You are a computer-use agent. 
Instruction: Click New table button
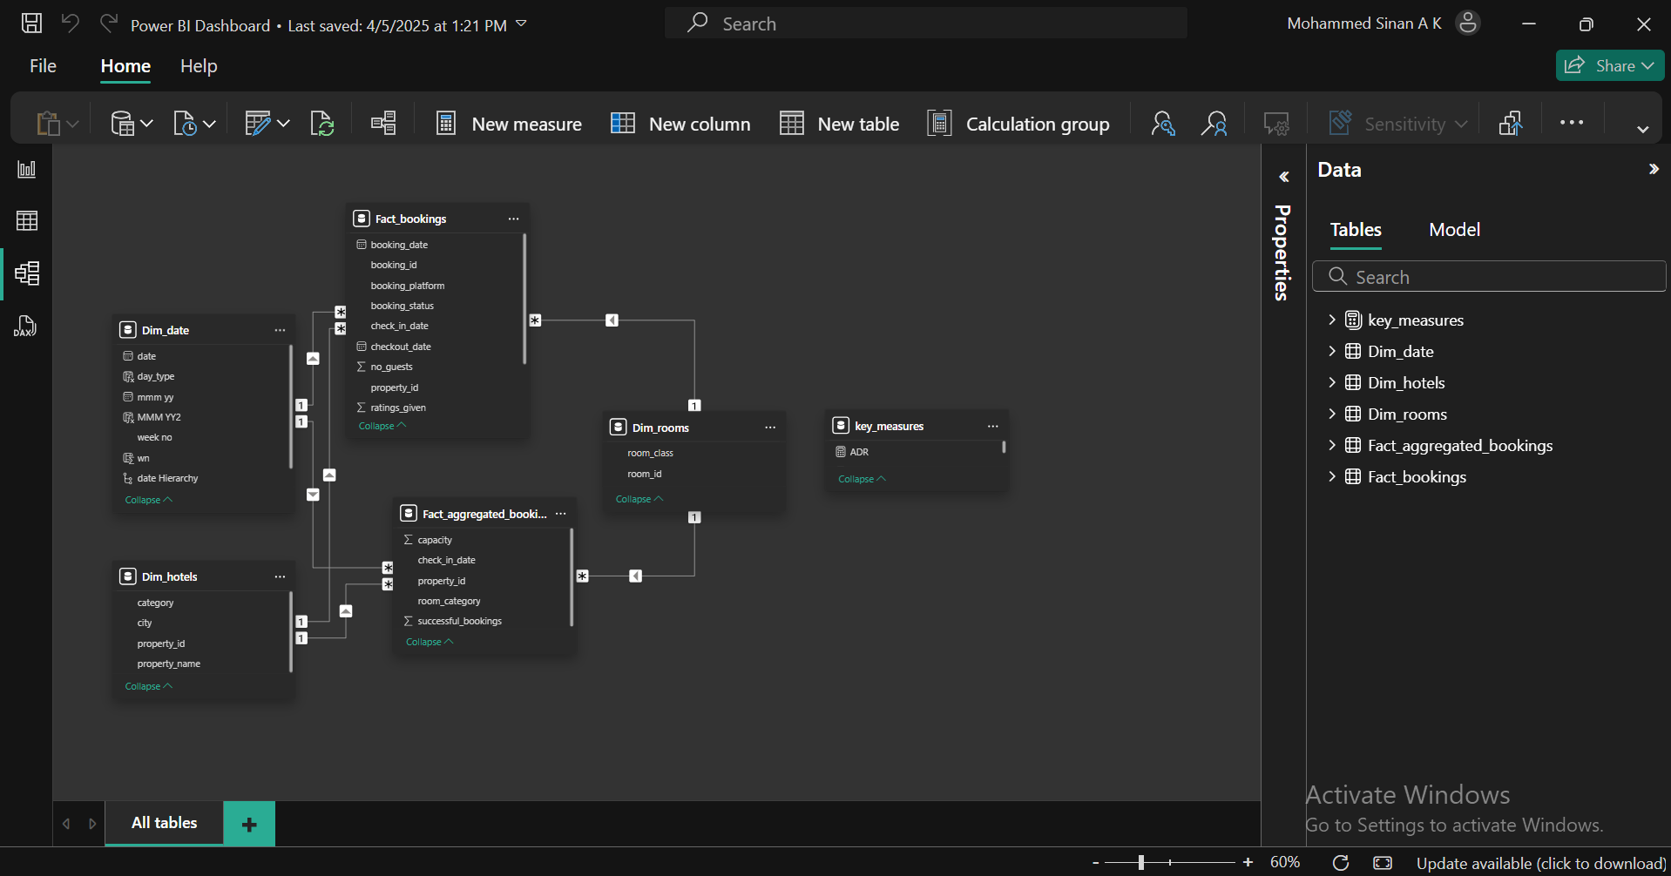pyautogui.click(x=839, y=124)
